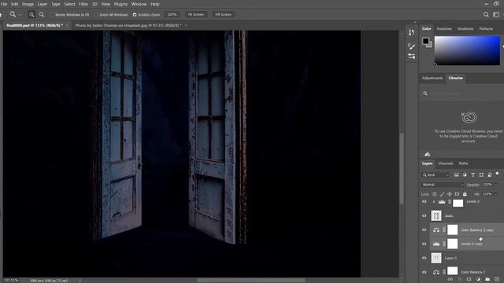Click the Create new group folder icon
Viewport: 504px width, 283px height.
(x=487, y=280)
